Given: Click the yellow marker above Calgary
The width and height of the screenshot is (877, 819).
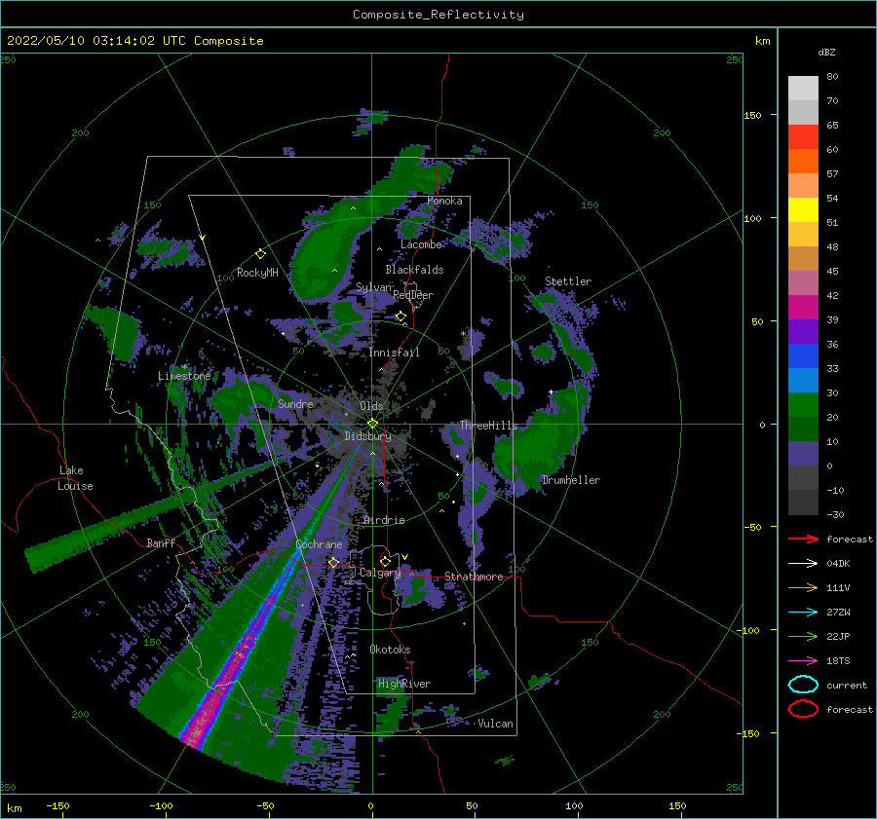Looking at the screenshot, I should click(x=385, y=561).
